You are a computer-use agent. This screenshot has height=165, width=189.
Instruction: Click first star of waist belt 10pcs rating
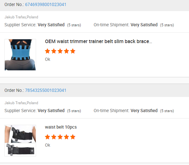coord(47,137)
